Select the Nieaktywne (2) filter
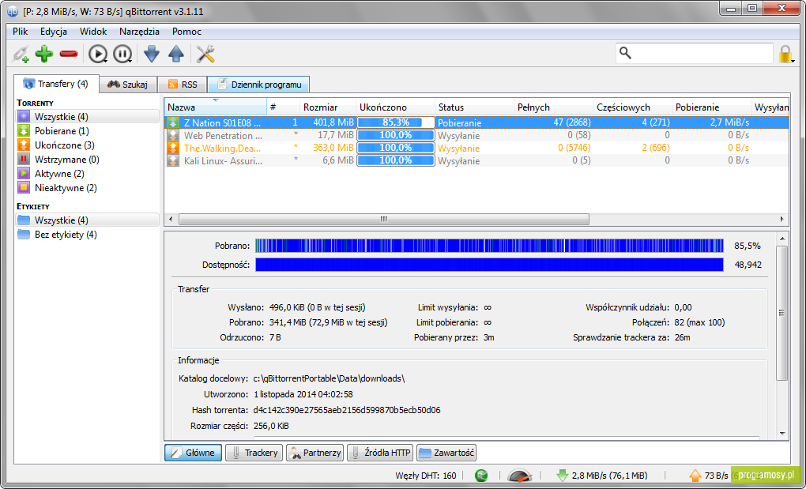Screen dimensions: 806x489 point(66,188)
